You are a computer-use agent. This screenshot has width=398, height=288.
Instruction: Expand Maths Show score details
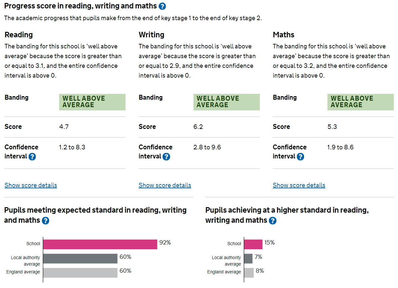299,185
